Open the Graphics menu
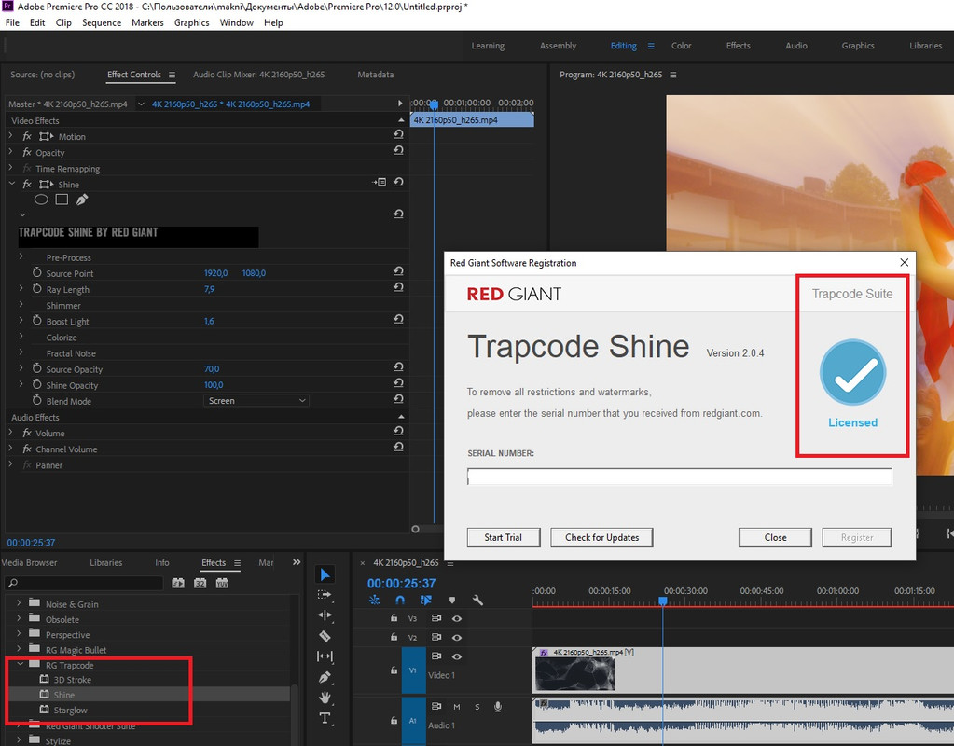 [x=192, y=22]
